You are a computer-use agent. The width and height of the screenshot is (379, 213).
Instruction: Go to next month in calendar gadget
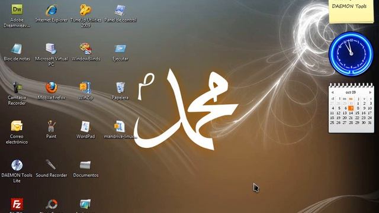(370, 92)
